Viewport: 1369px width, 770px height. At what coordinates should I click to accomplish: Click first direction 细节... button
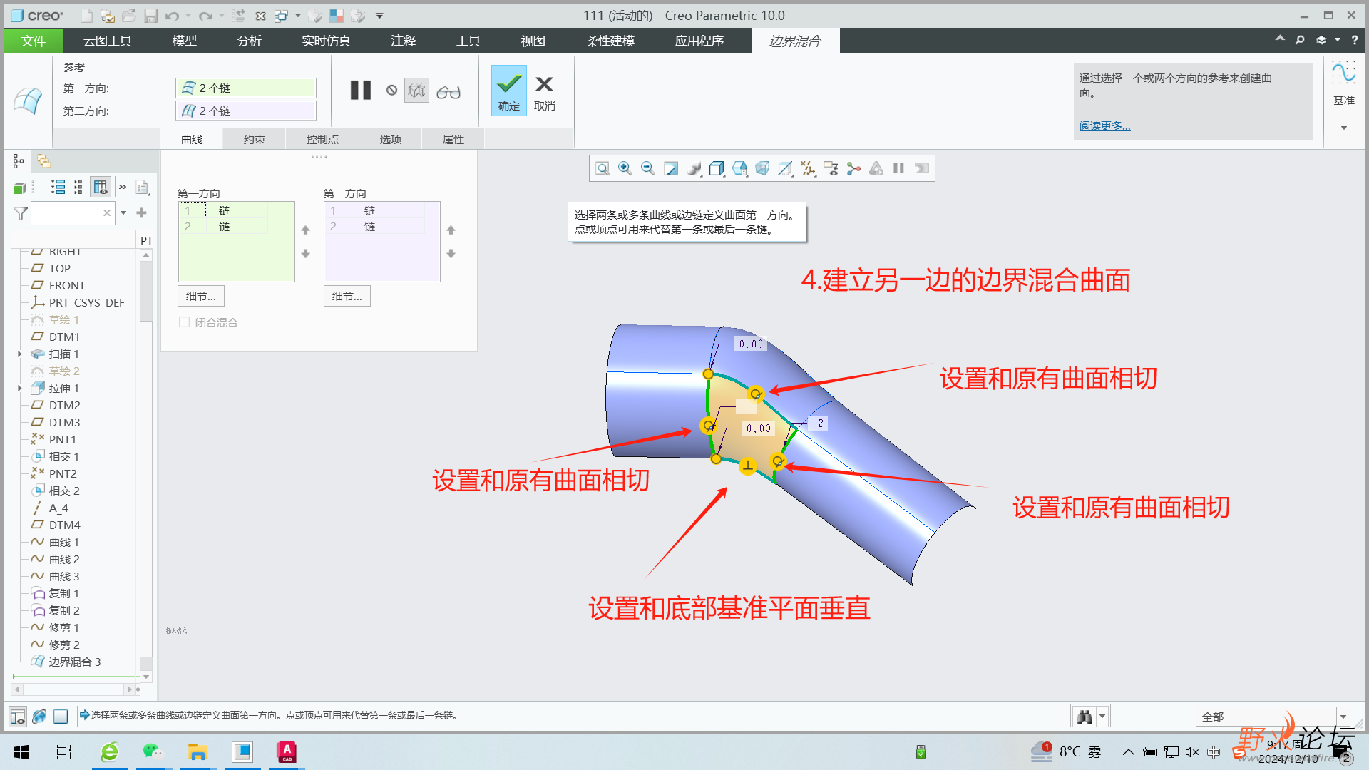(200, 296)
